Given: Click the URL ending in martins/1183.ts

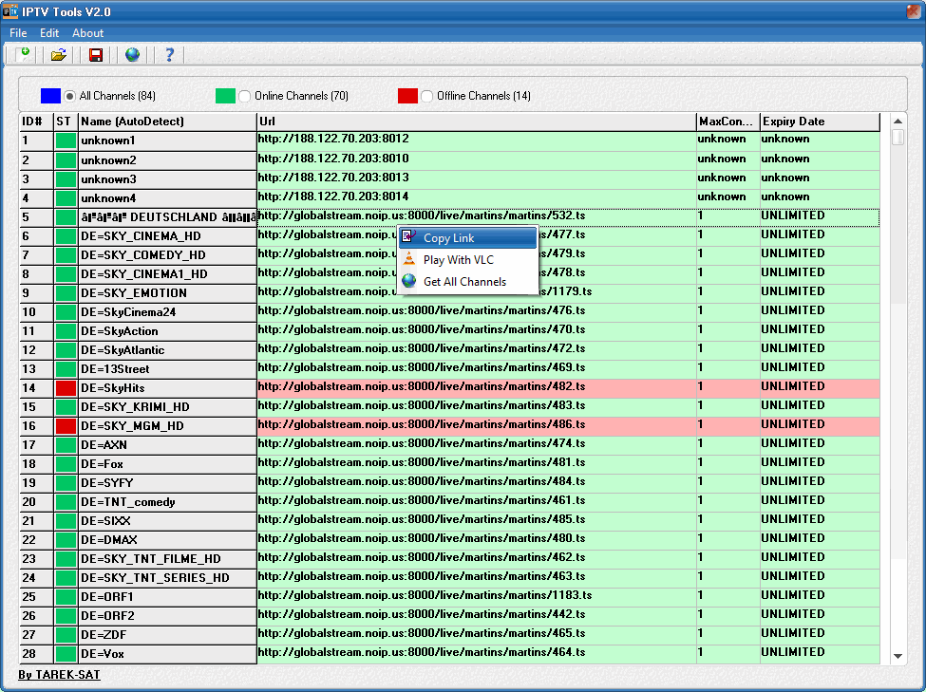Looking at the screenshot, I should click(425, 595).
